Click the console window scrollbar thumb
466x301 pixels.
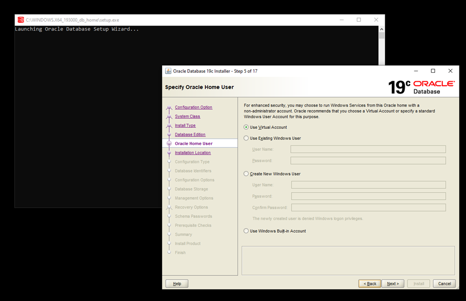pyautogui.click(x=382, y=35)
